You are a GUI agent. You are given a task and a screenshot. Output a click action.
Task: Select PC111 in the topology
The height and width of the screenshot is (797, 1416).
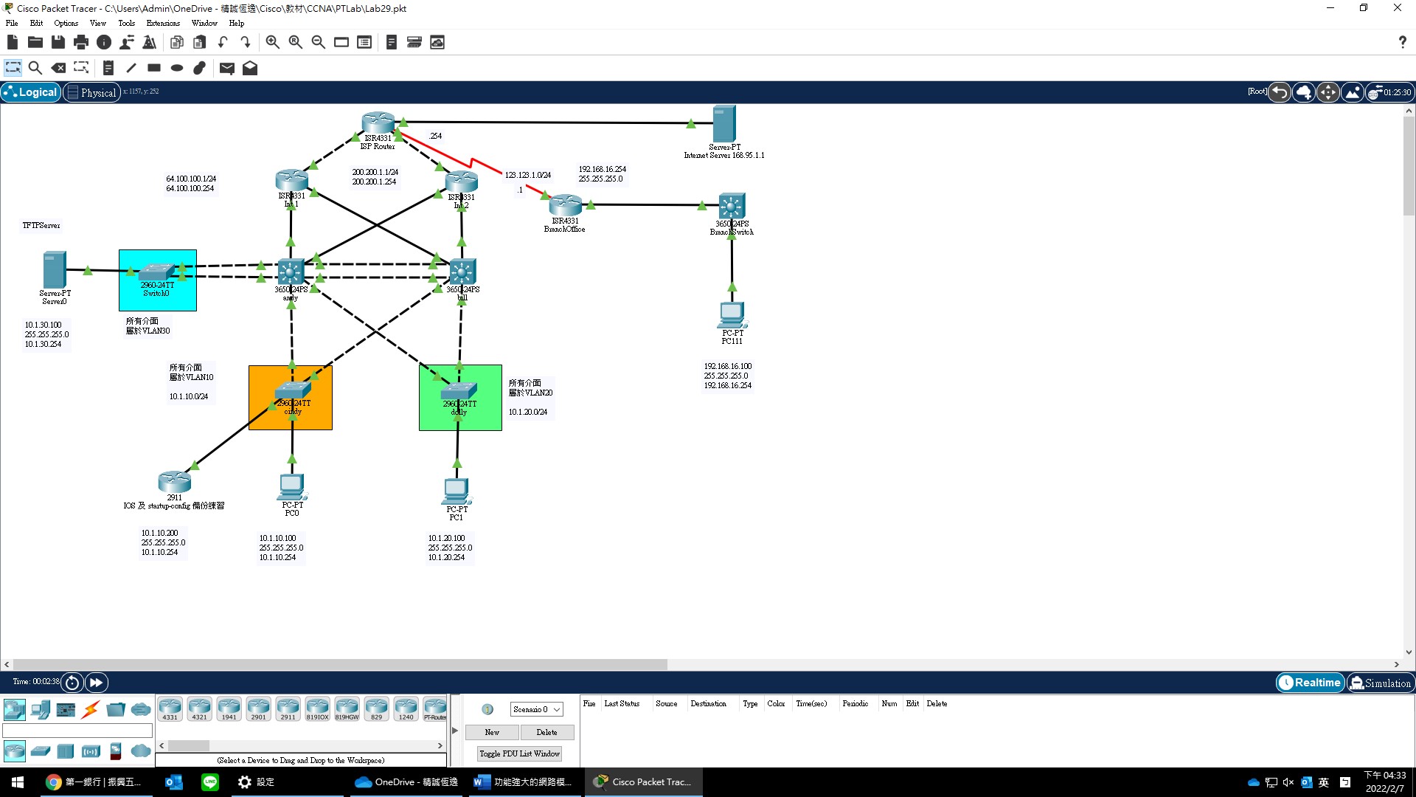[x=732, y=315]
